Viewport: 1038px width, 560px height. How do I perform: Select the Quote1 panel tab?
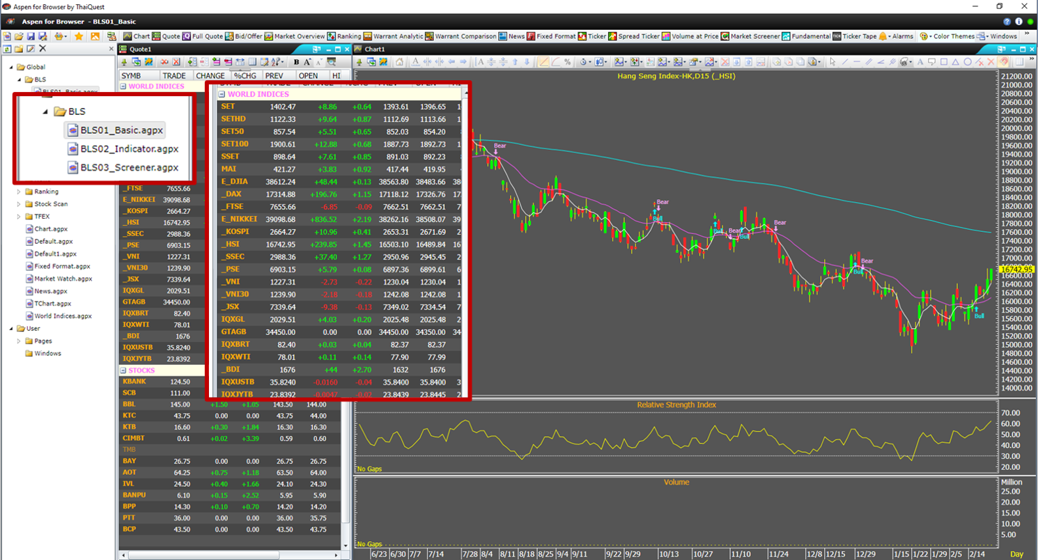[140, 49]
